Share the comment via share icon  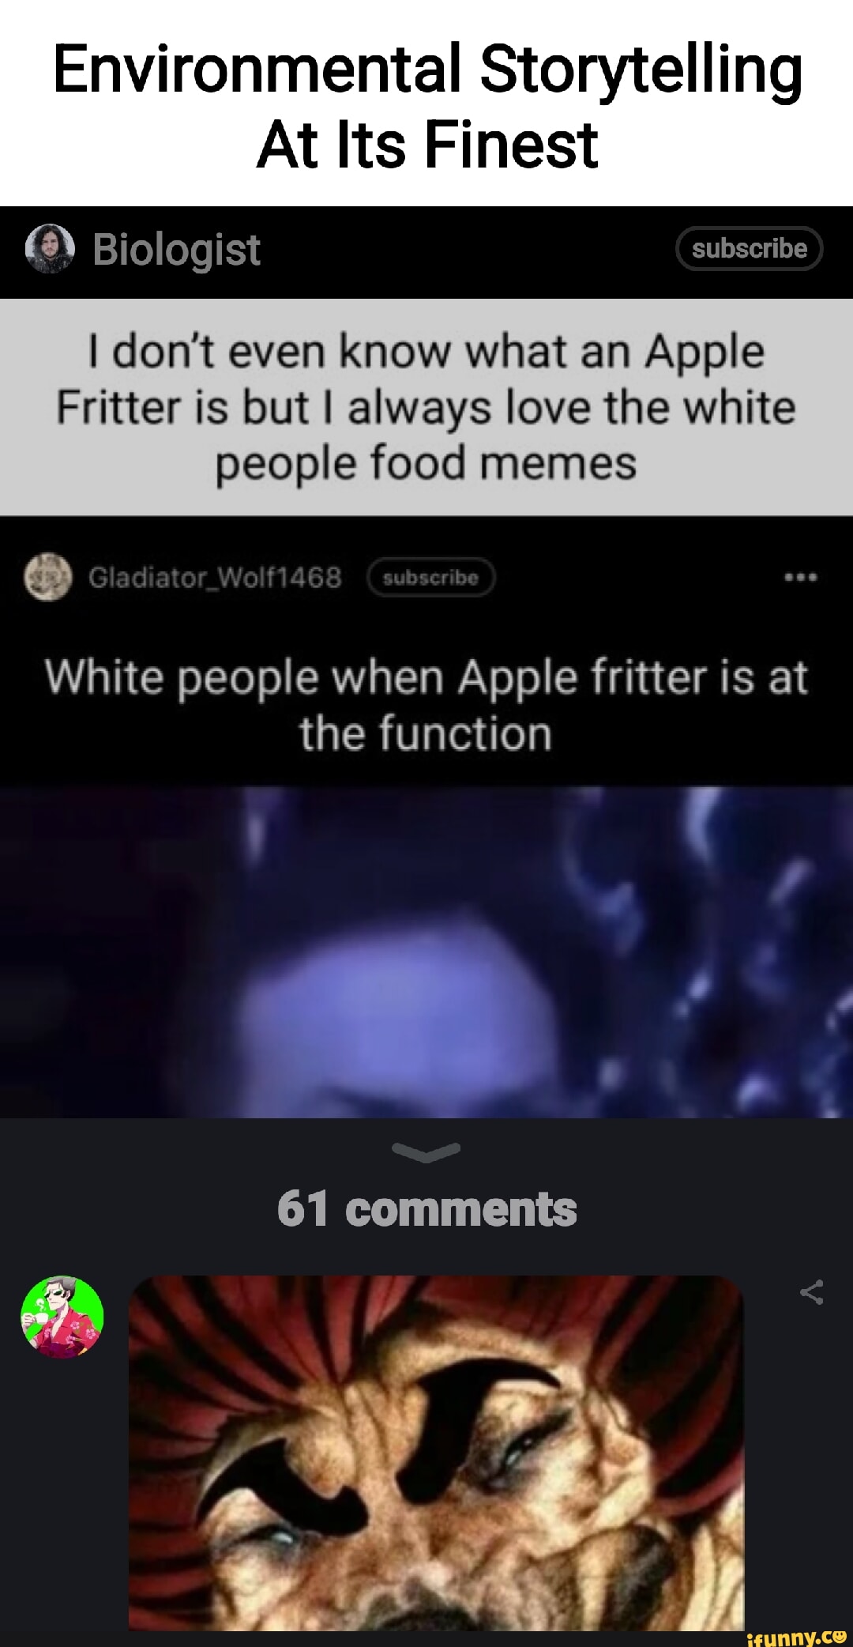[812, 1292]
